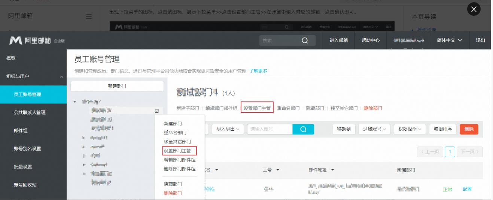Click 退出 to log out
Screen dimensions: 493x200
pos(480,40)
